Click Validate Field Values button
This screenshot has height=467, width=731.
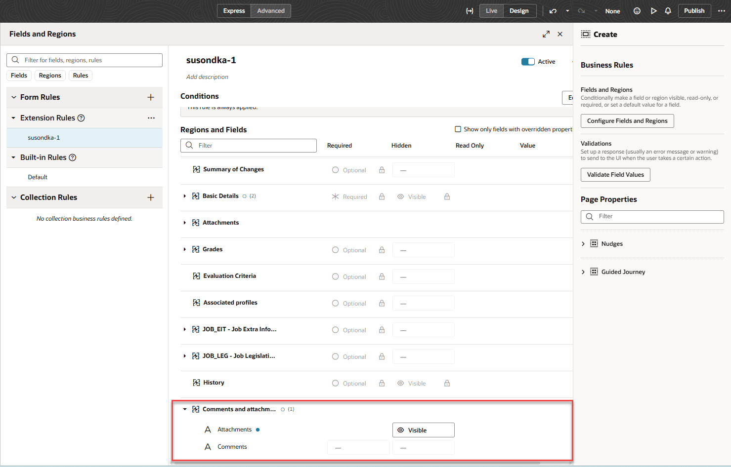615,175
